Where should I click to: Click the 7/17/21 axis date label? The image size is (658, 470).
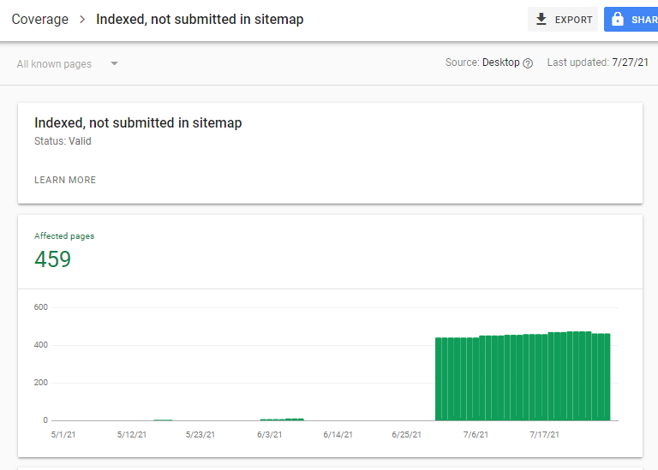(x=544, y=435)
